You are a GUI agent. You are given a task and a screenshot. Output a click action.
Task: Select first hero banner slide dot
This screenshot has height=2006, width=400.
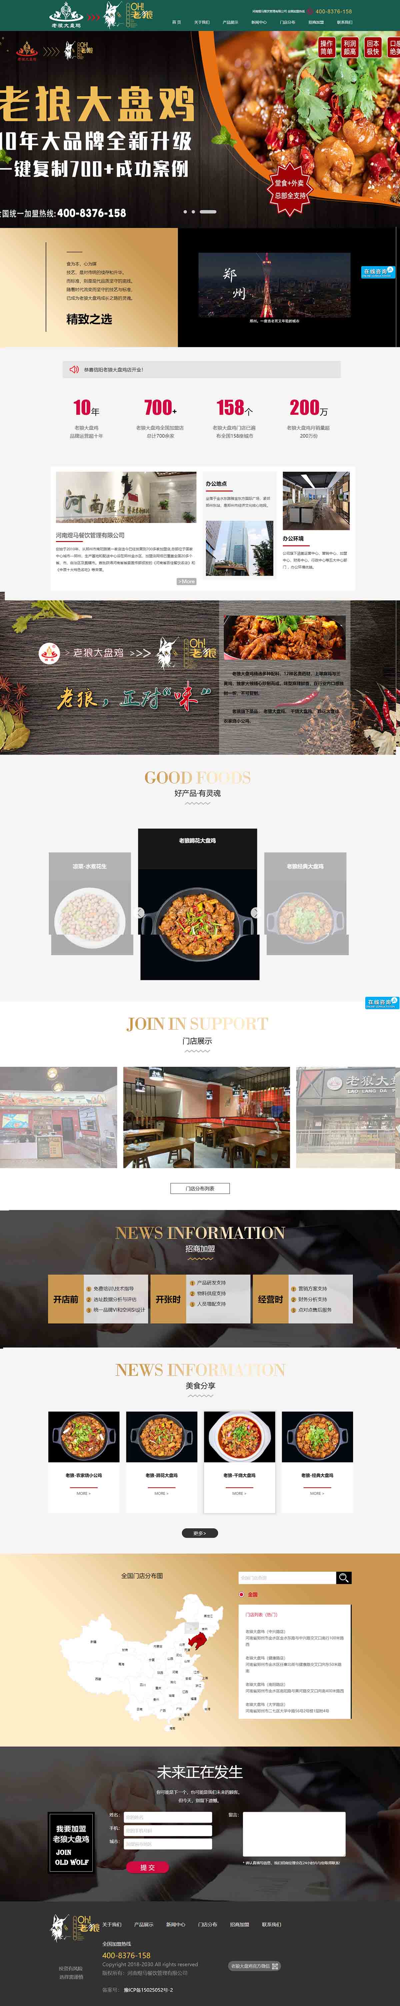(185, 212)
